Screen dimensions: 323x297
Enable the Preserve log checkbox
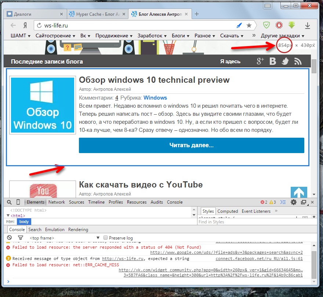[105, 238]
